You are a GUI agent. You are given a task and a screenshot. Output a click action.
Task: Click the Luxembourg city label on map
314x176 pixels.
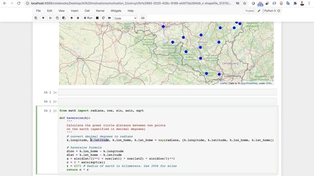click(x=232, y=76)
